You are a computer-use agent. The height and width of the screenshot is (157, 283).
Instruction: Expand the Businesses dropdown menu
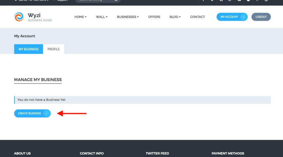coord(128,17)
